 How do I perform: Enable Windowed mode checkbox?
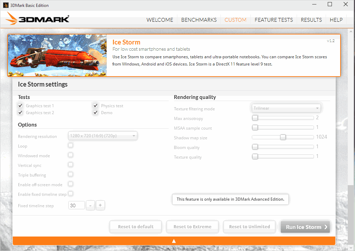point(71,155)
